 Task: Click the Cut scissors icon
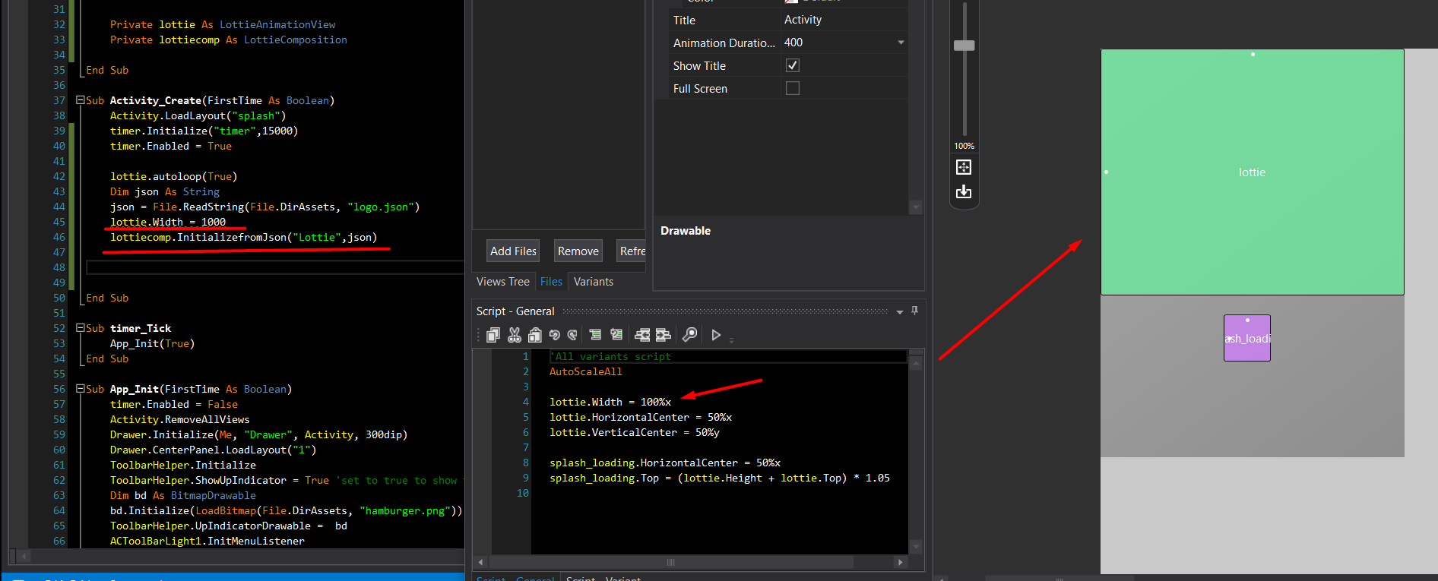[515, 335]
